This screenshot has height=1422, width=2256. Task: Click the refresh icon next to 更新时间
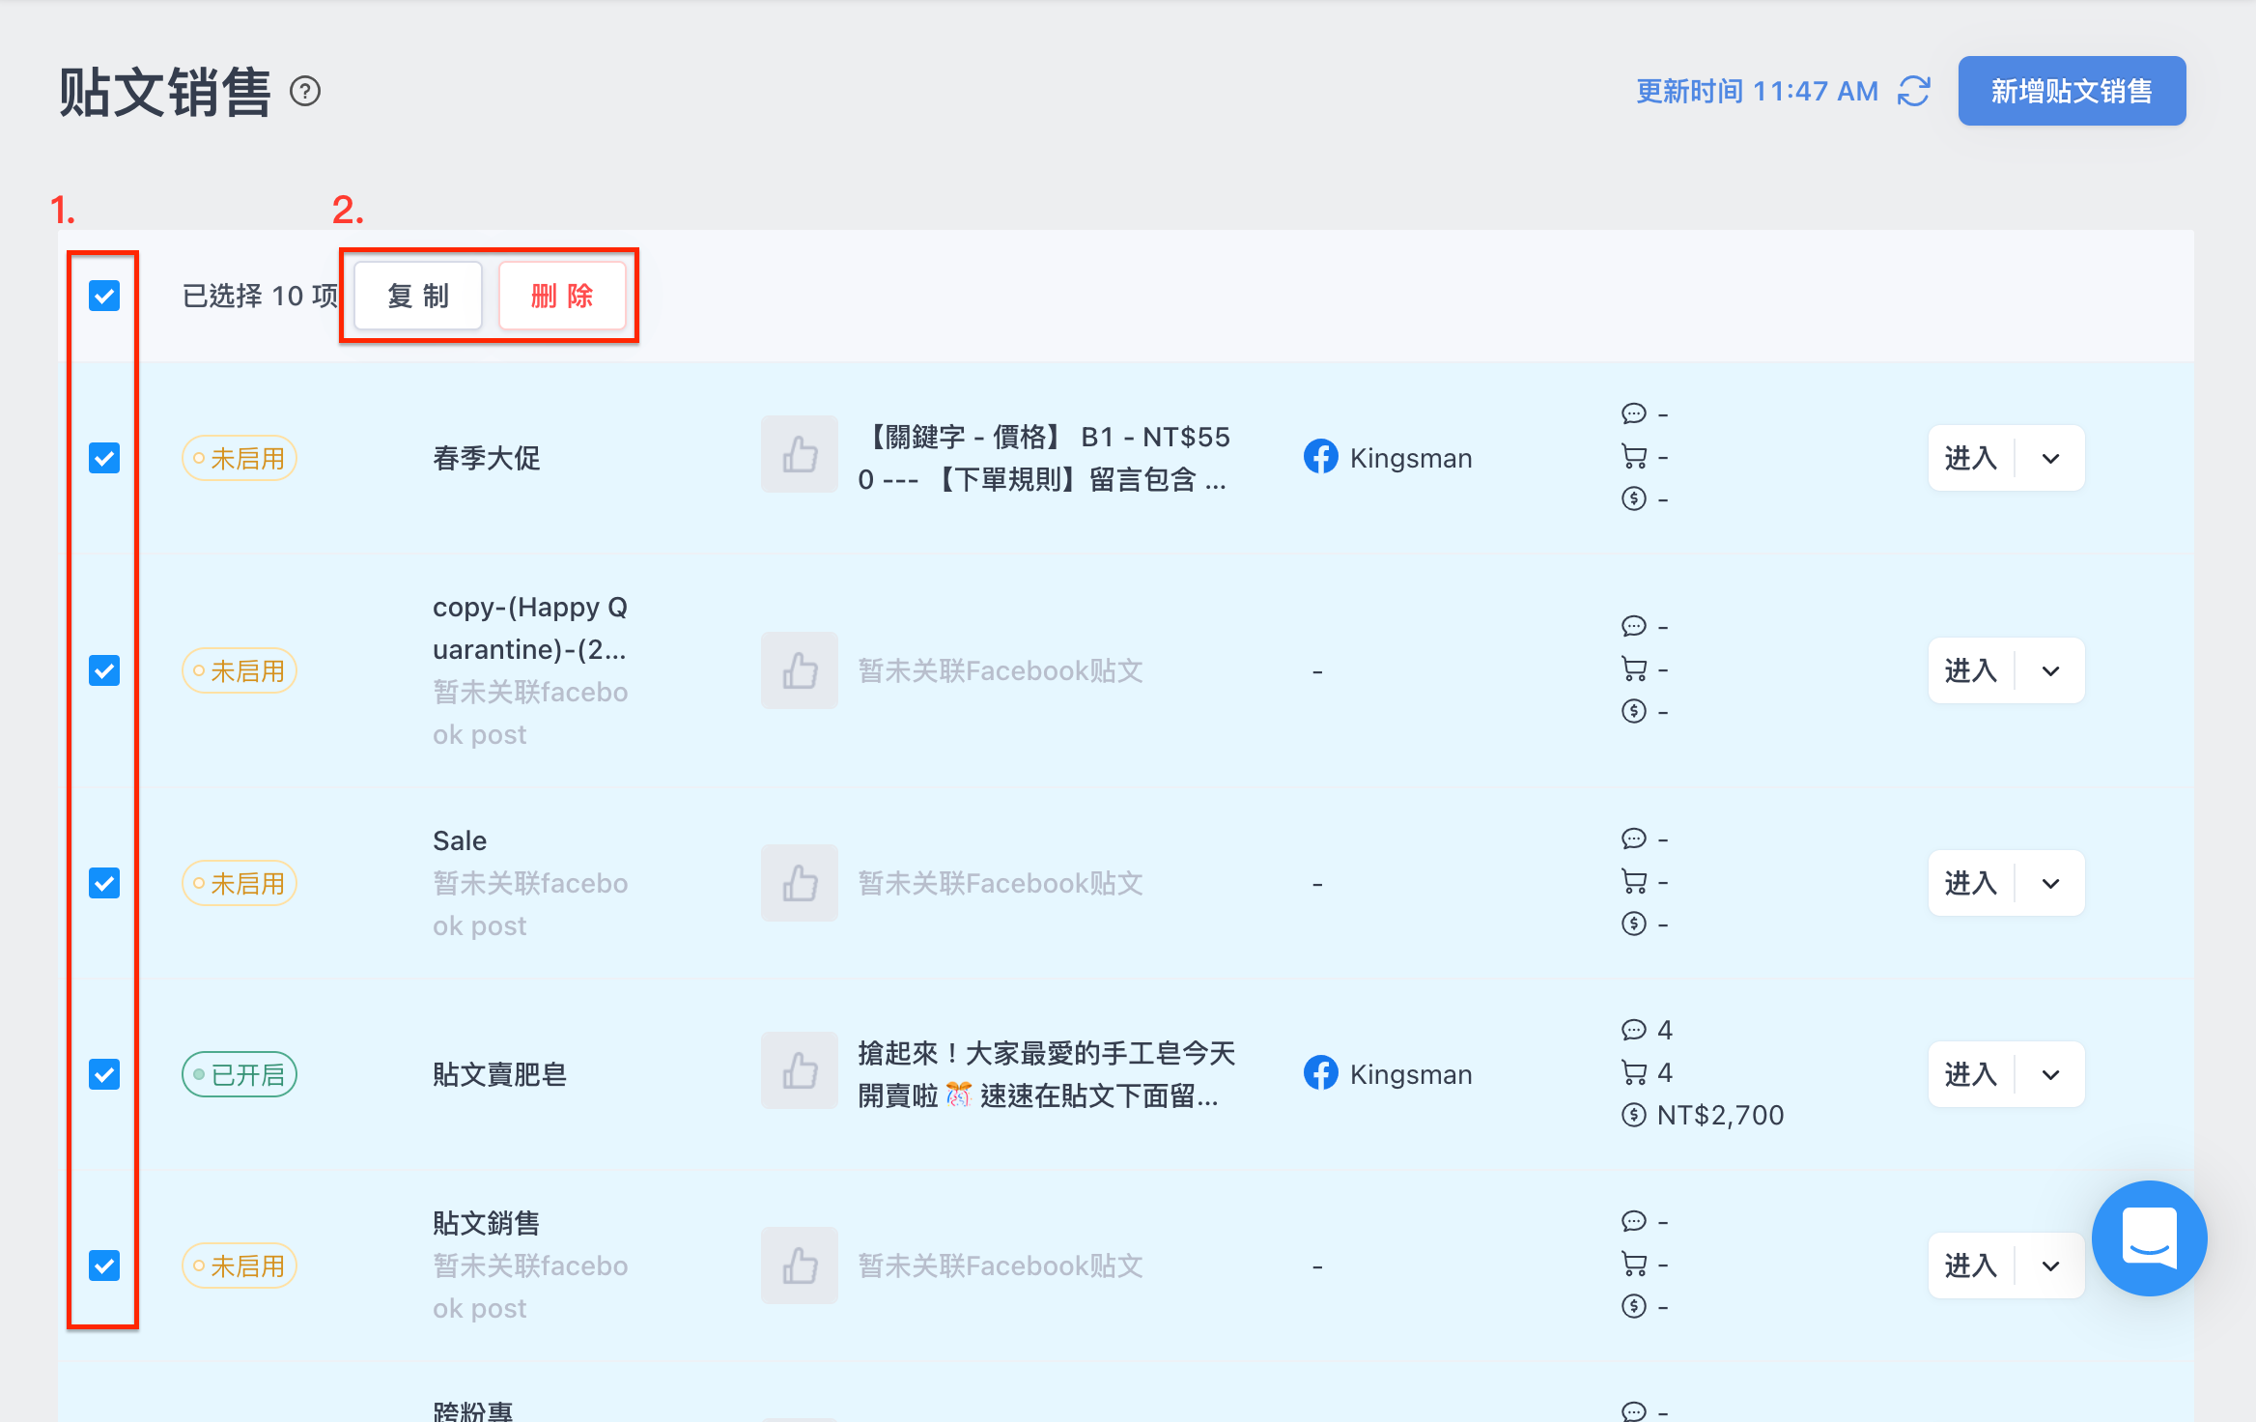[x=1913, y=92]
